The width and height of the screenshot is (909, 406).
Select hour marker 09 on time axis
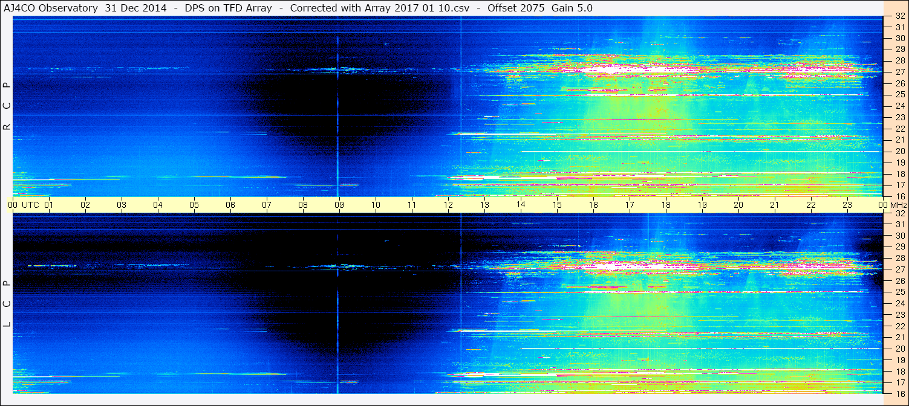tap(339, 205)
